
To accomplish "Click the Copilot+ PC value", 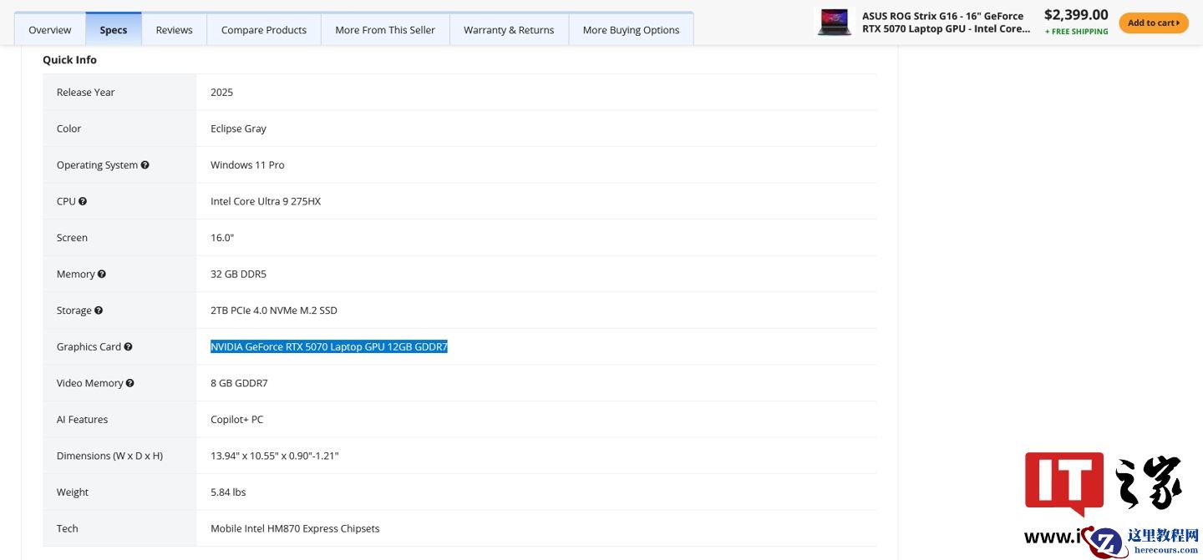I will coord(237,420).
